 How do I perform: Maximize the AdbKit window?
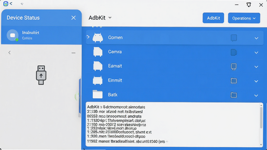click(249, 5)
